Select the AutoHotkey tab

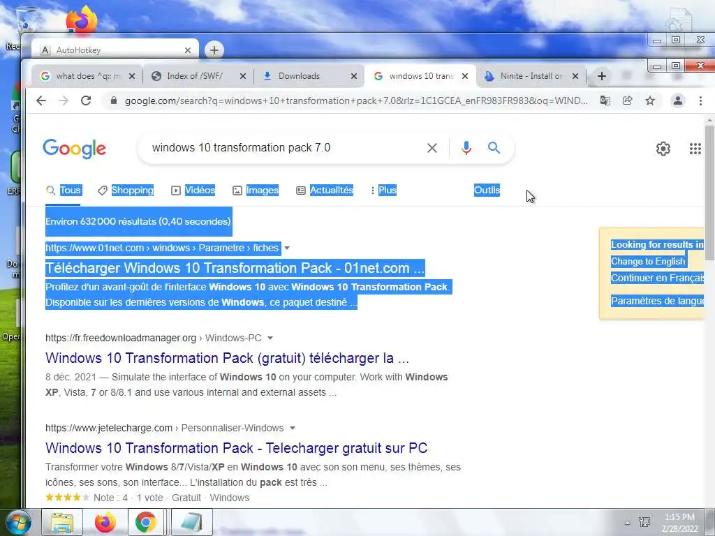pos(114,50)
